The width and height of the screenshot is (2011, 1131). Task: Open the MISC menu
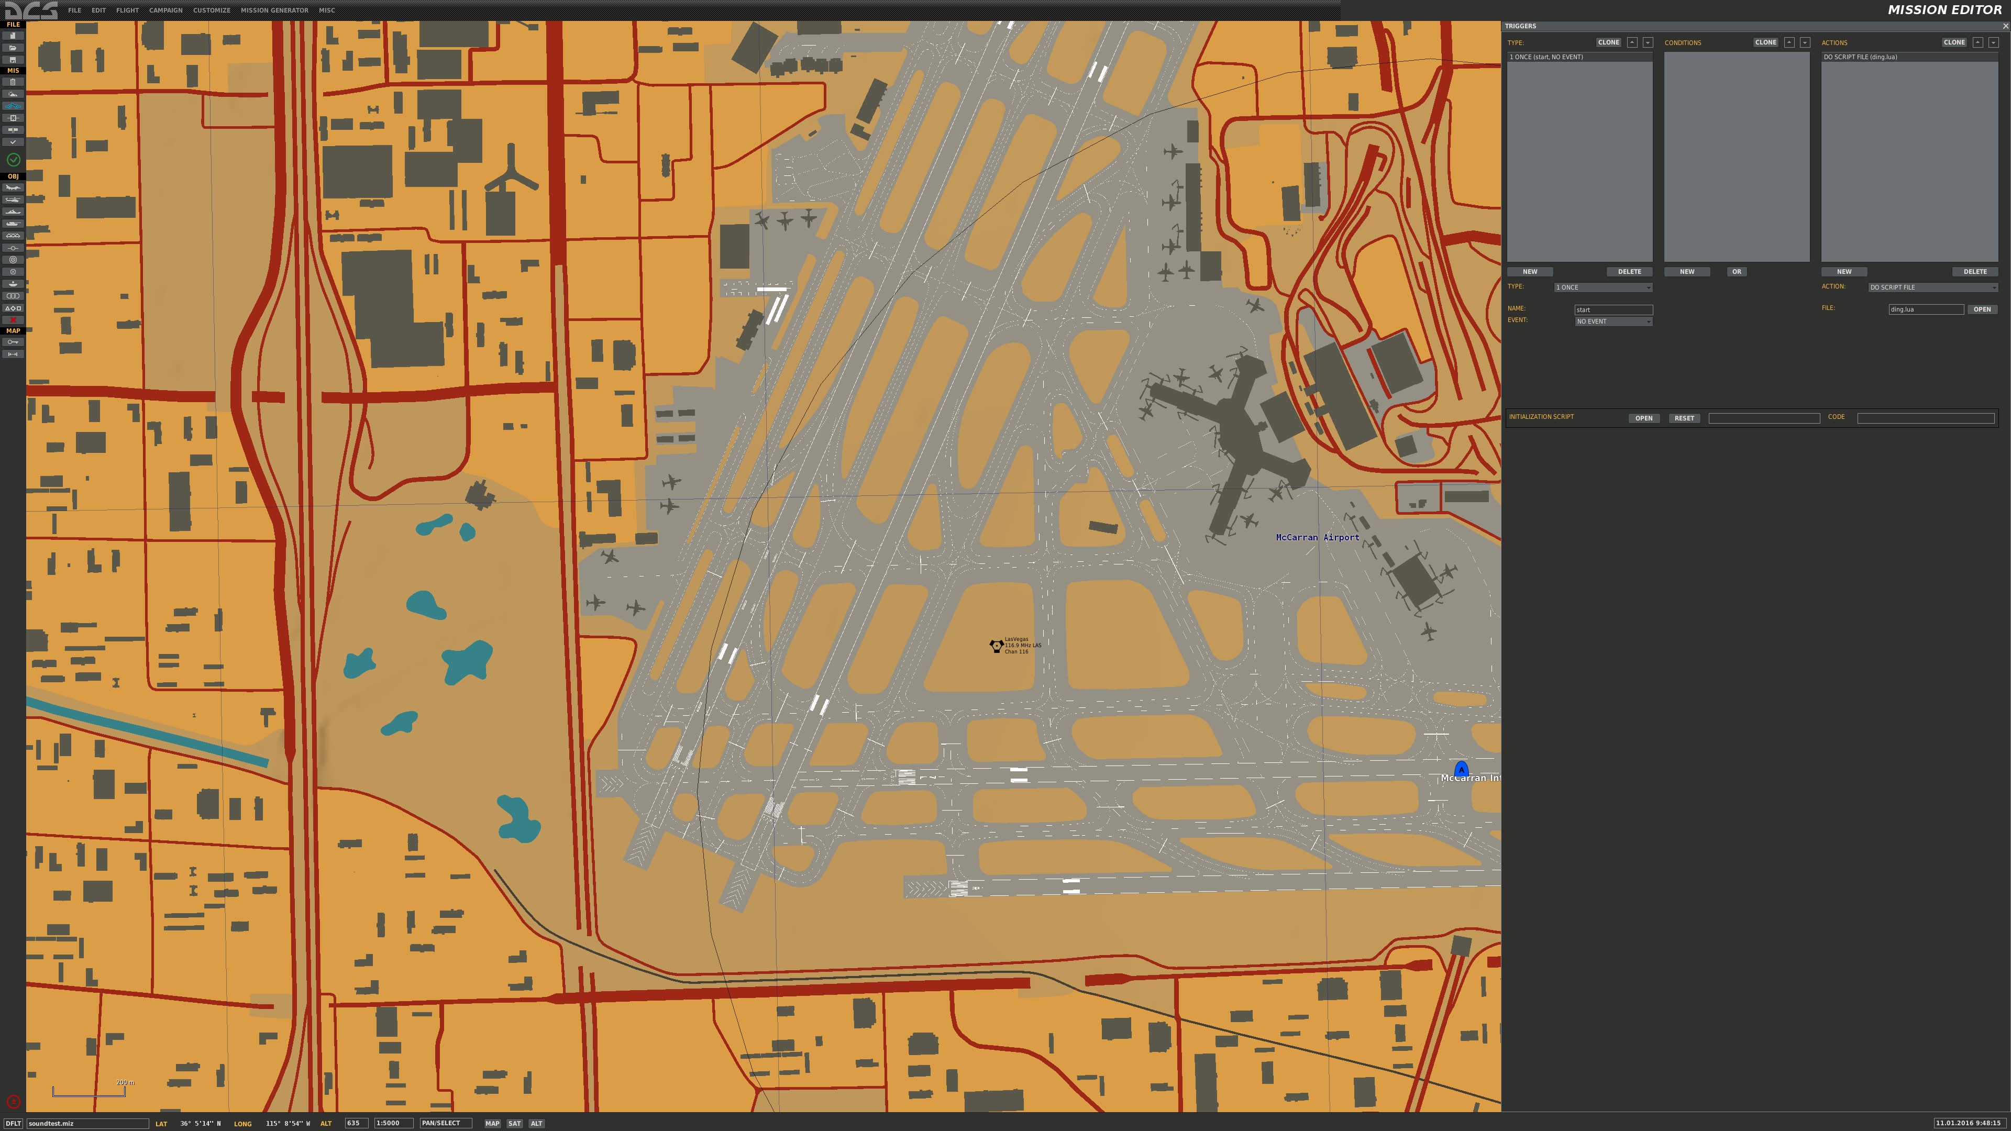327,10
